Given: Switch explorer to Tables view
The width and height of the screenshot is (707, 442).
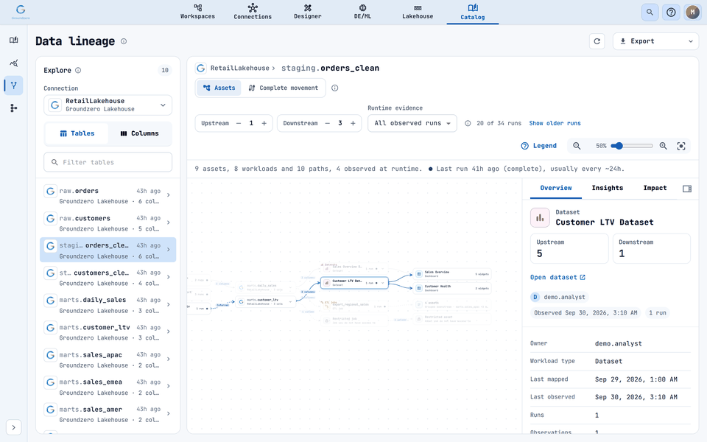Looking at the screenshot, I should [x=77, y=133].
